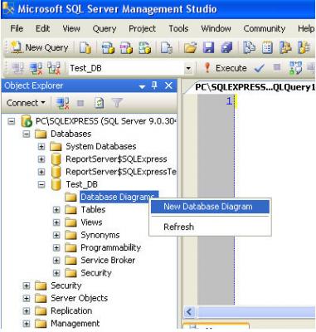Click the SQL Server Mobile Query icon
Image resolution: width=316 pixels, height=332 pixels.
pos(167,47)
